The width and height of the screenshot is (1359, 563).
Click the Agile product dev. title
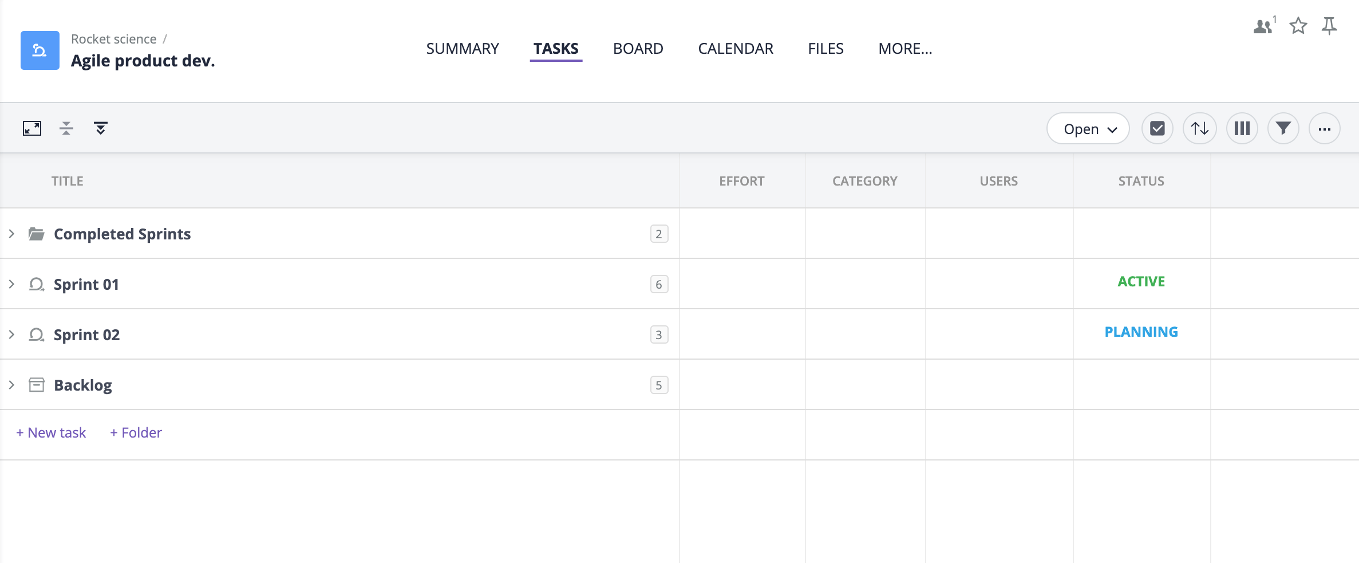tap(143, 61)
